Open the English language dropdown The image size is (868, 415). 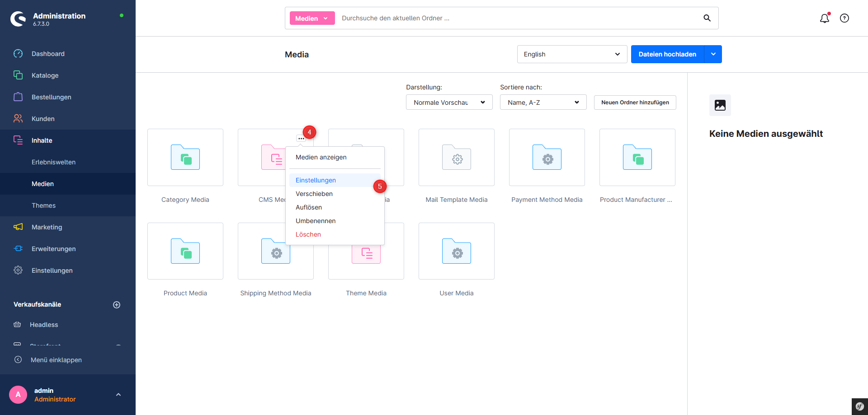point(572,54)
